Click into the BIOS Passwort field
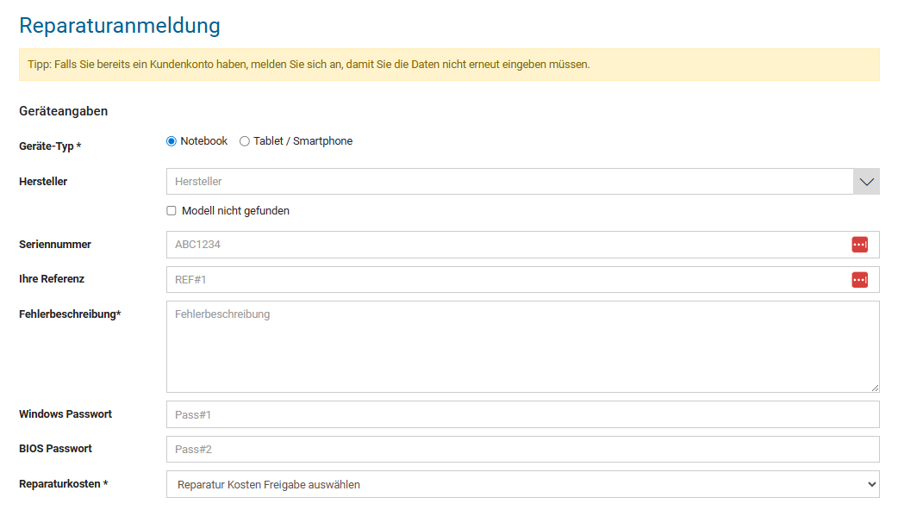 click(x=523, y=449)
